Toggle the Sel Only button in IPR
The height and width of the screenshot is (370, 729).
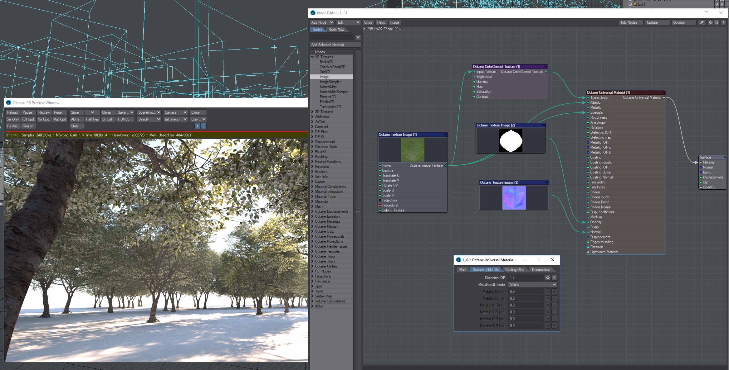[13, 119]
